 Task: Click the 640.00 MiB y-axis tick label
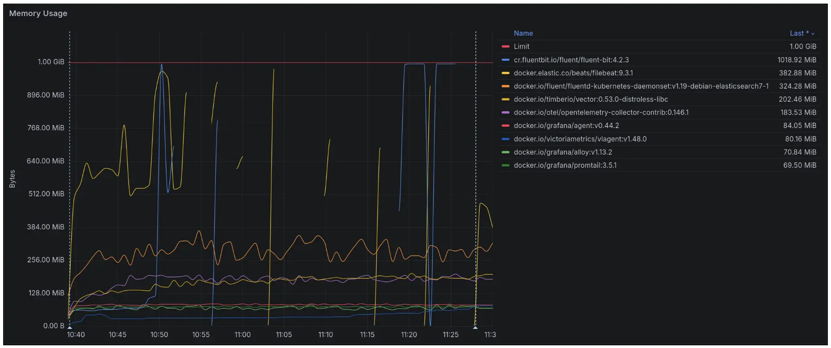45,161
